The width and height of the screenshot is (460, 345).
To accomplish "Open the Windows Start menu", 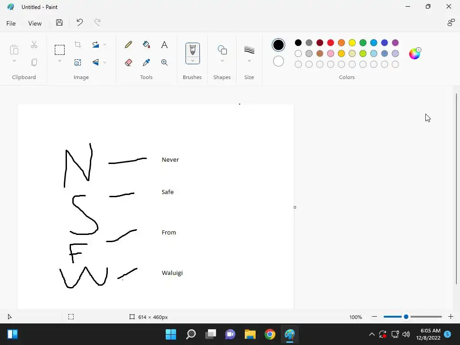I will [x=171, y=334].
